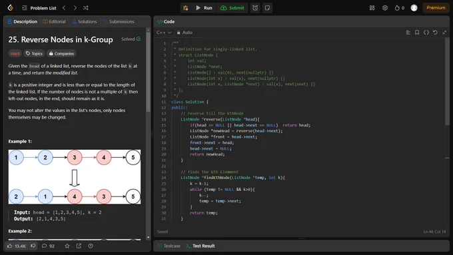Viewport: 453px width, 255px height.
Task: Open the help question mark icon
Action: [91, 246]
